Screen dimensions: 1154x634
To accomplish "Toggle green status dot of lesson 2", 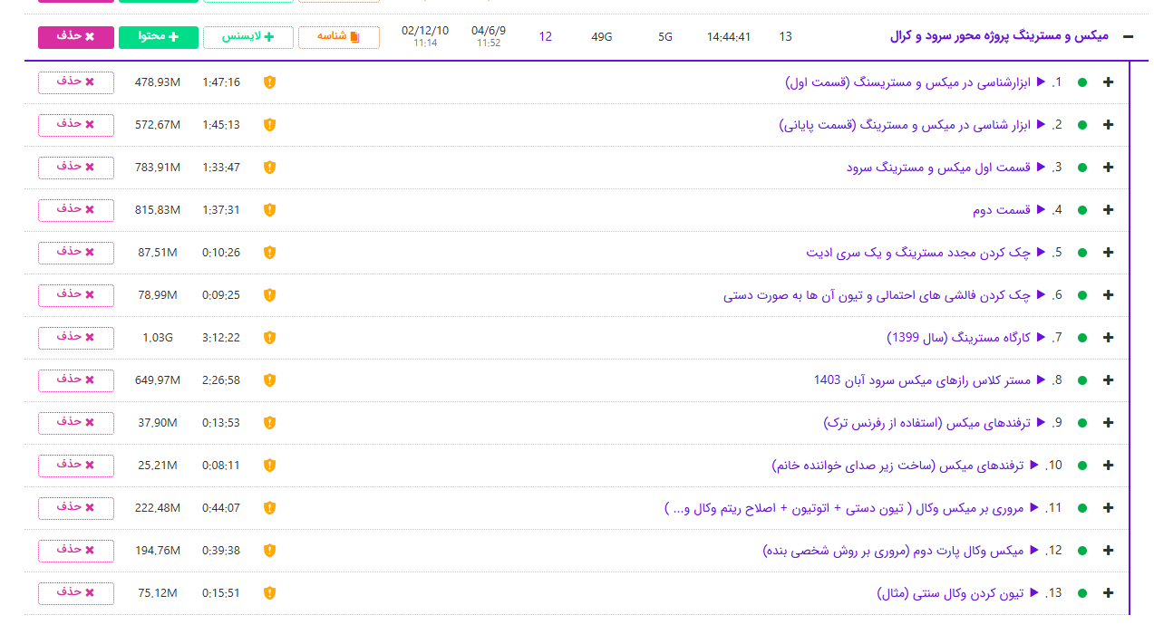I will pyautogui.click(x=1082, y=125).
